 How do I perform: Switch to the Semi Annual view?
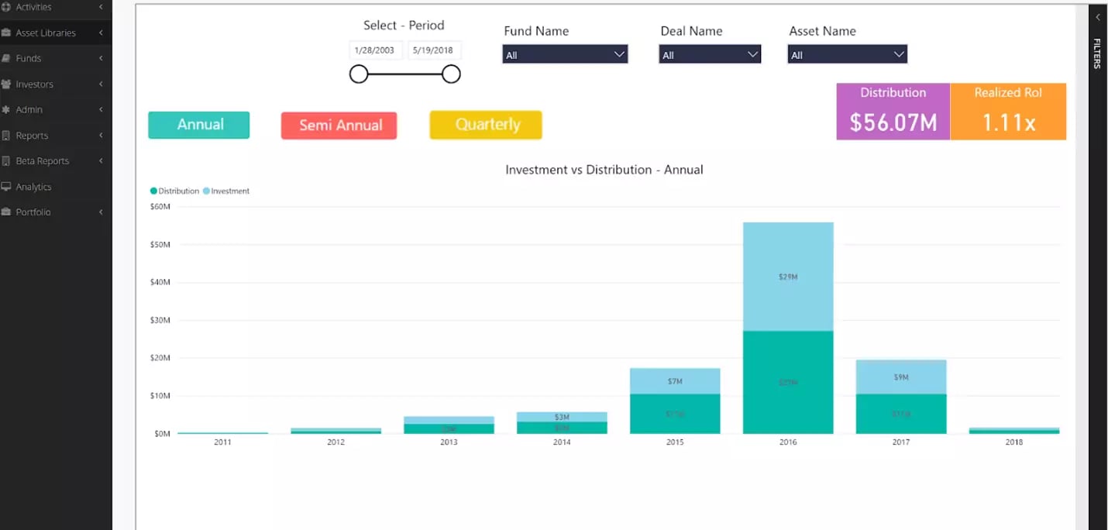click(x=339, y=126)
